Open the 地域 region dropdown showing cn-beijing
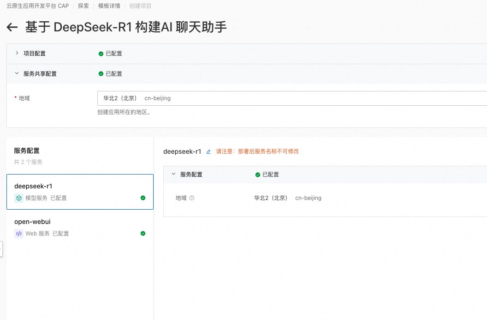 (292, 98)
